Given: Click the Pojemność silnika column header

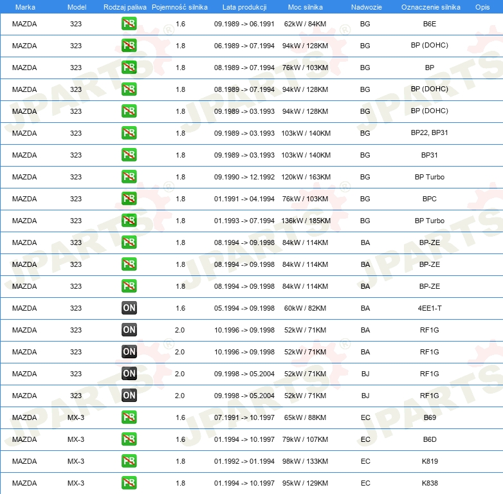Looking at the screenshot, I should point(179,7).
